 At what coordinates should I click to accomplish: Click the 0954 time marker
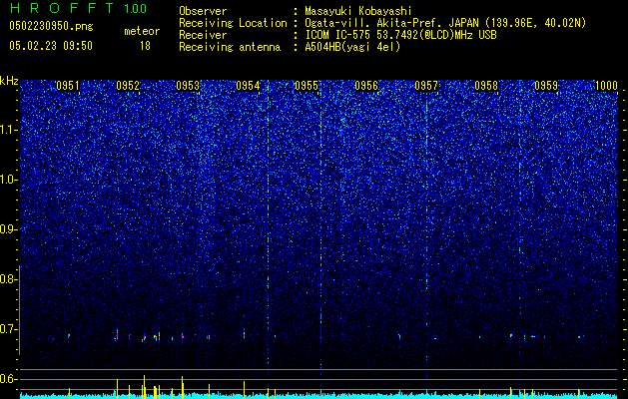click(248, 86)
